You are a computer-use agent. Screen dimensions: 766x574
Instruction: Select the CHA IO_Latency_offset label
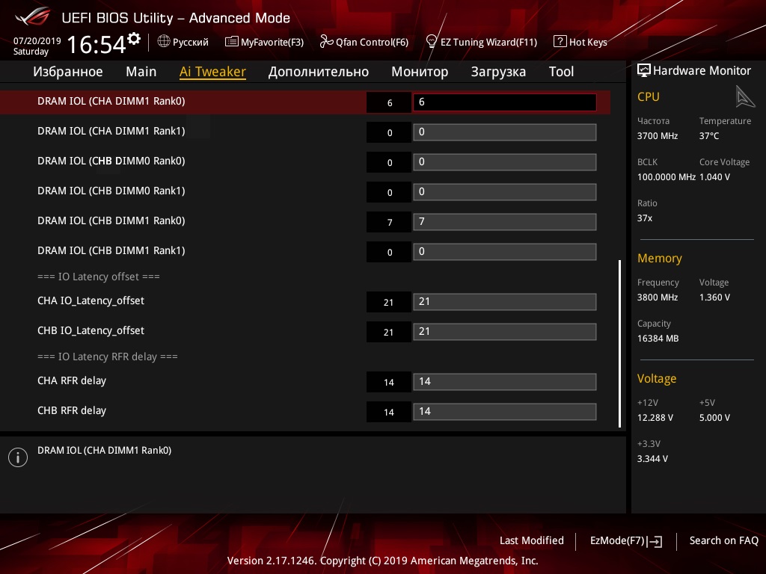91,300
